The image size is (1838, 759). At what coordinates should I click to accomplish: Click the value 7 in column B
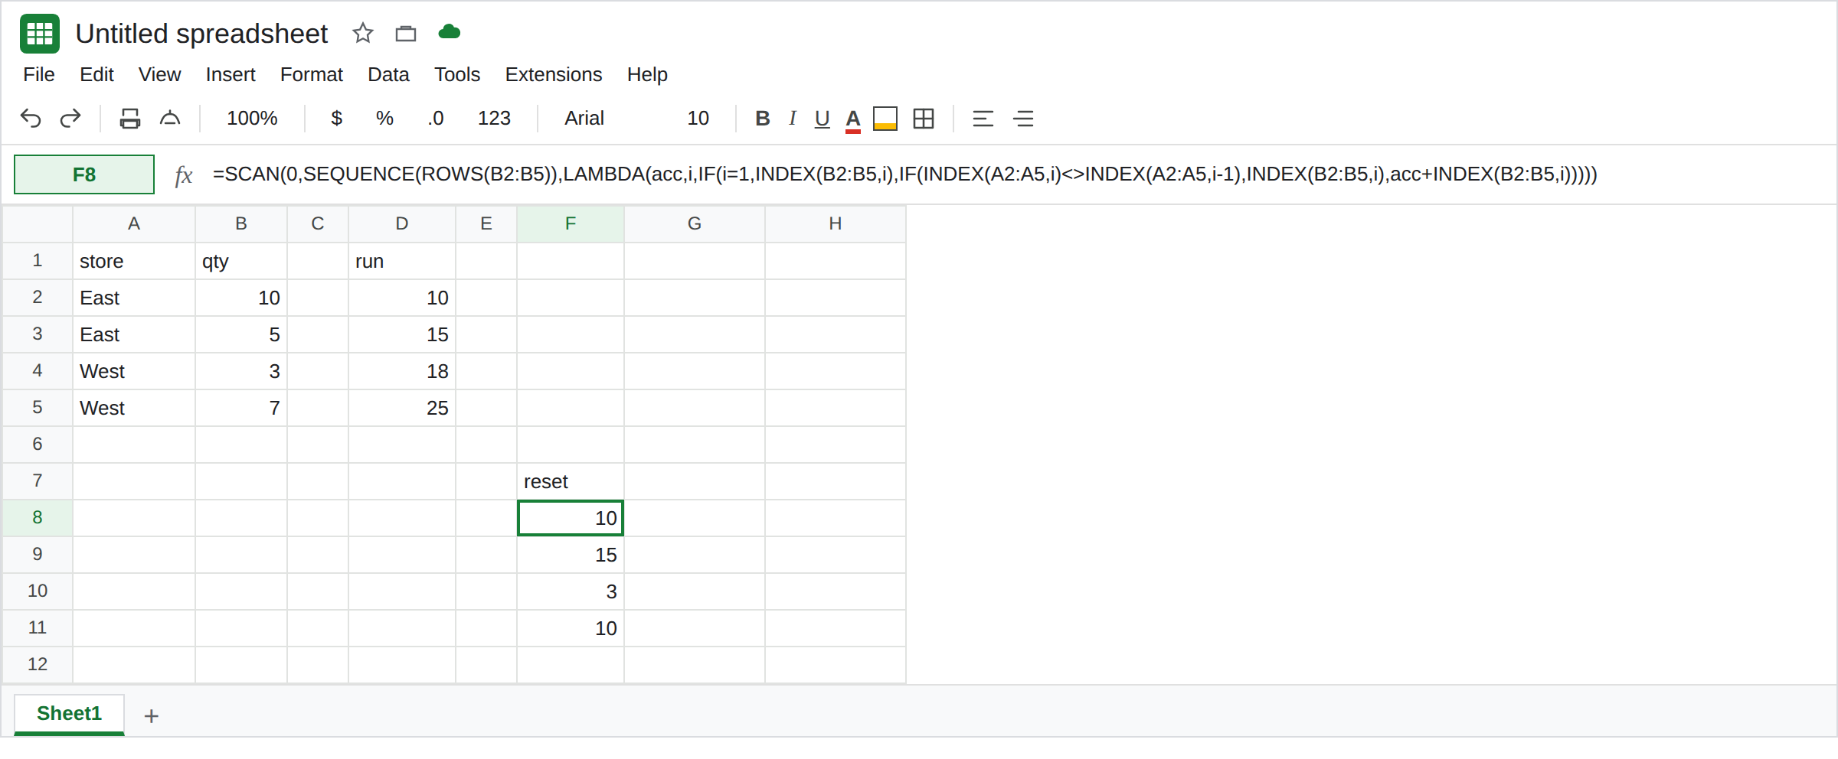coord(241,408)
